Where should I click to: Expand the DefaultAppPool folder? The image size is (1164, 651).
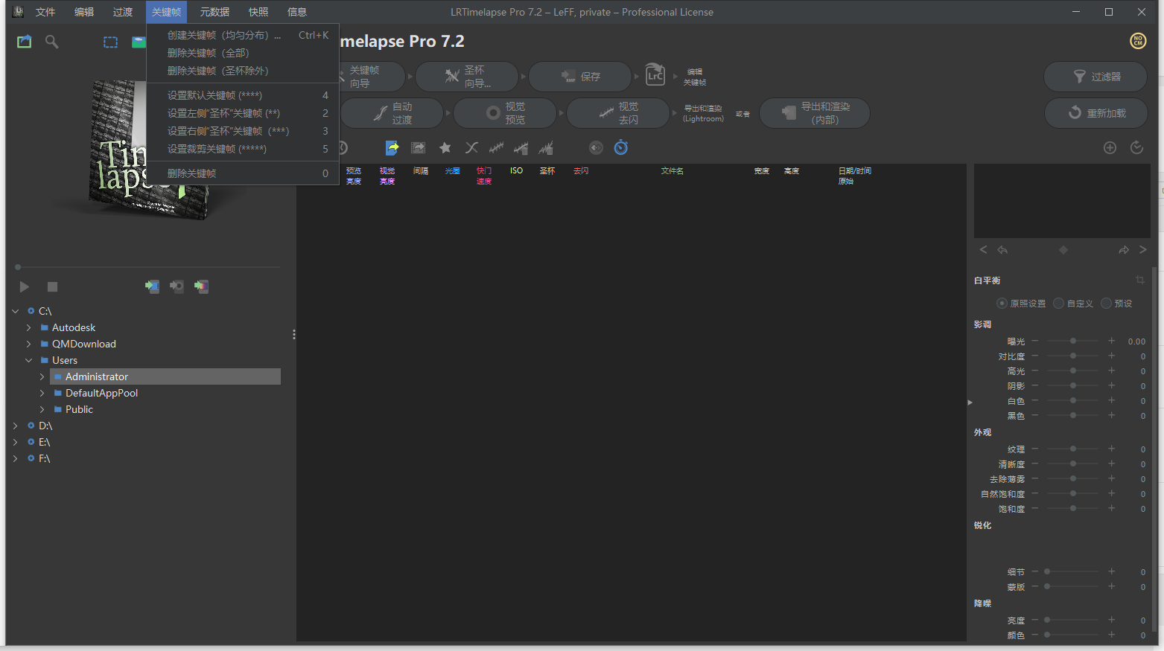(42, 393)
